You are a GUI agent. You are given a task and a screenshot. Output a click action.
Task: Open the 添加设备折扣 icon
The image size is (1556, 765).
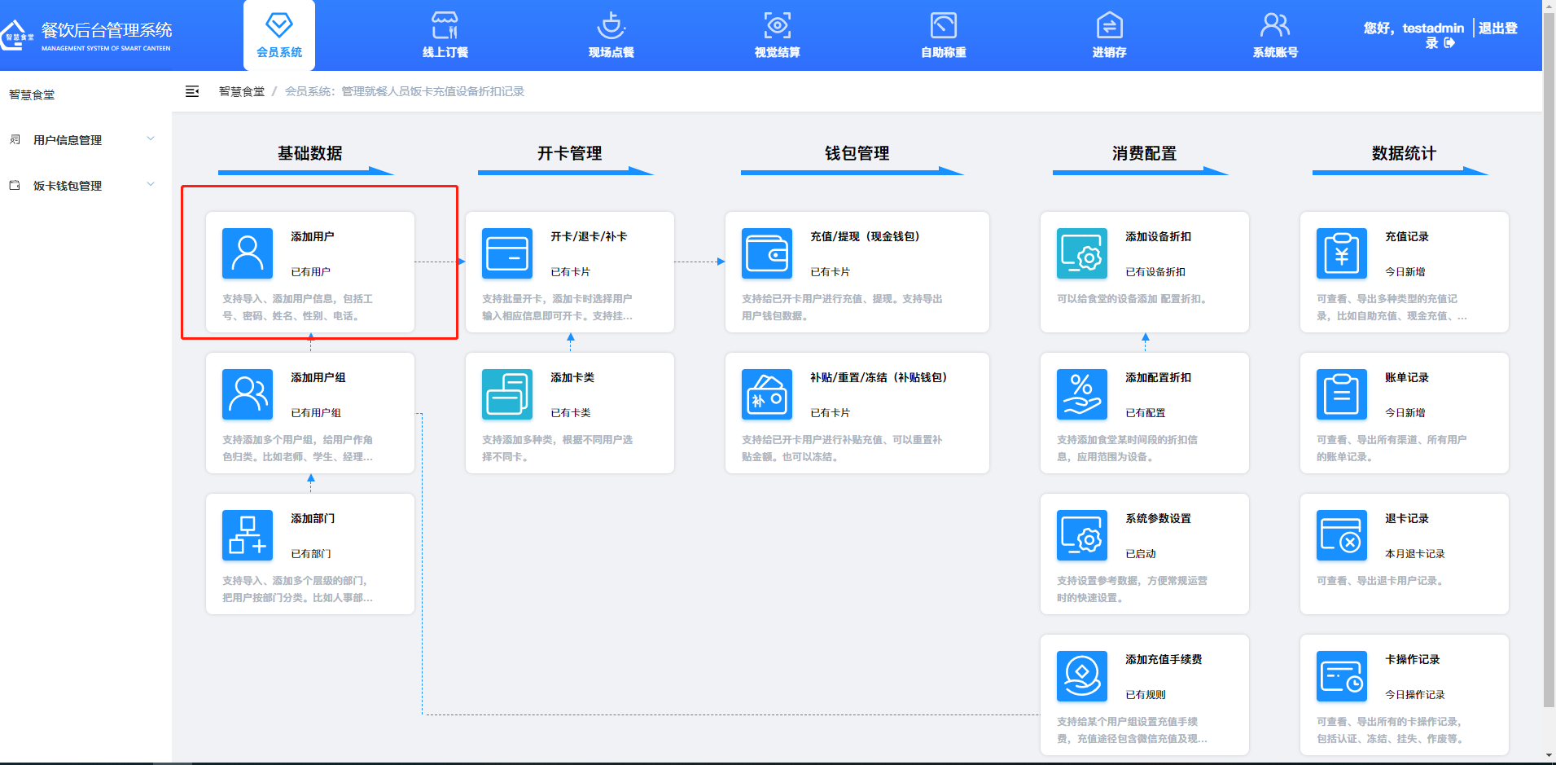click(x=1081, y=253)
